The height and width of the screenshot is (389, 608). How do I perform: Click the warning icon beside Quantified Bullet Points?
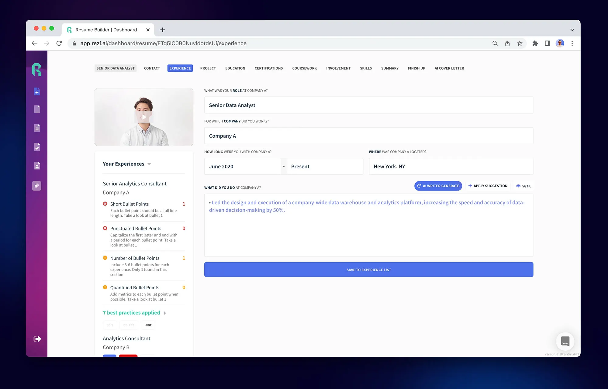coord(105,287)
